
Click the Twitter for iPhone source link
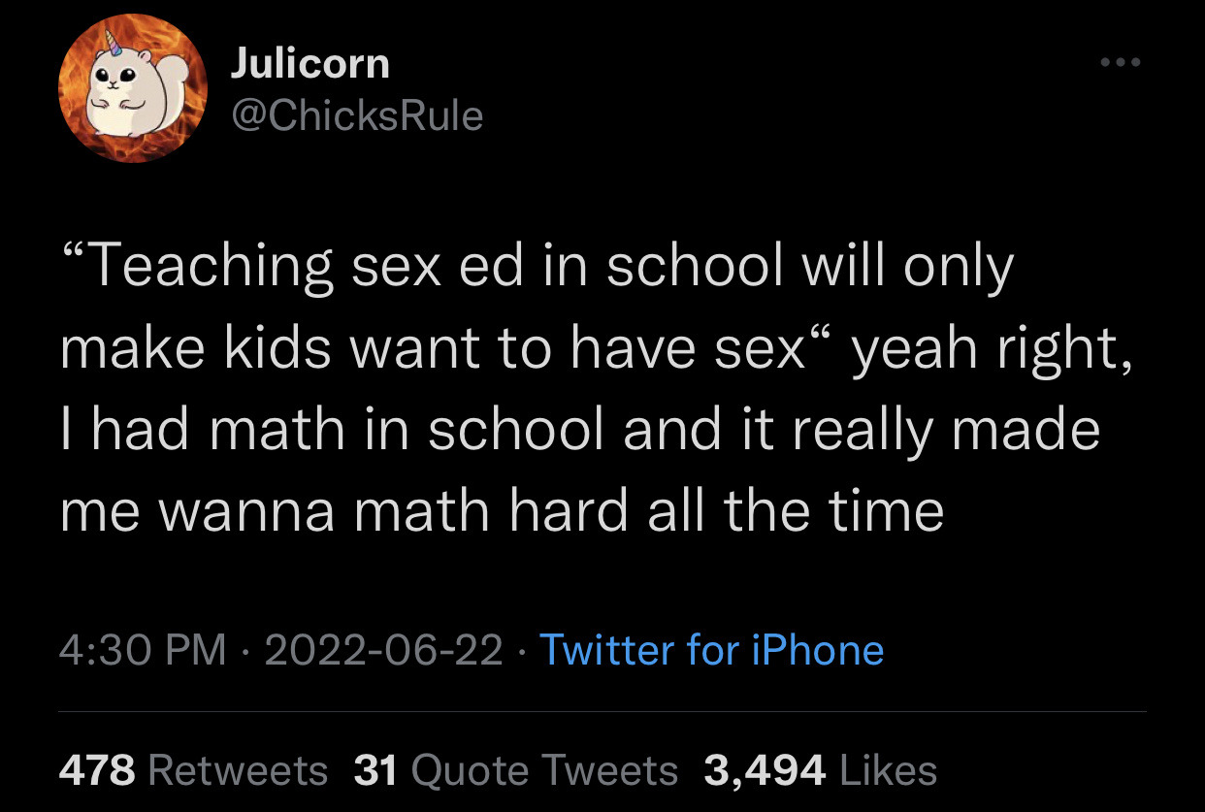pyautogui.click(x=710, y=650)
